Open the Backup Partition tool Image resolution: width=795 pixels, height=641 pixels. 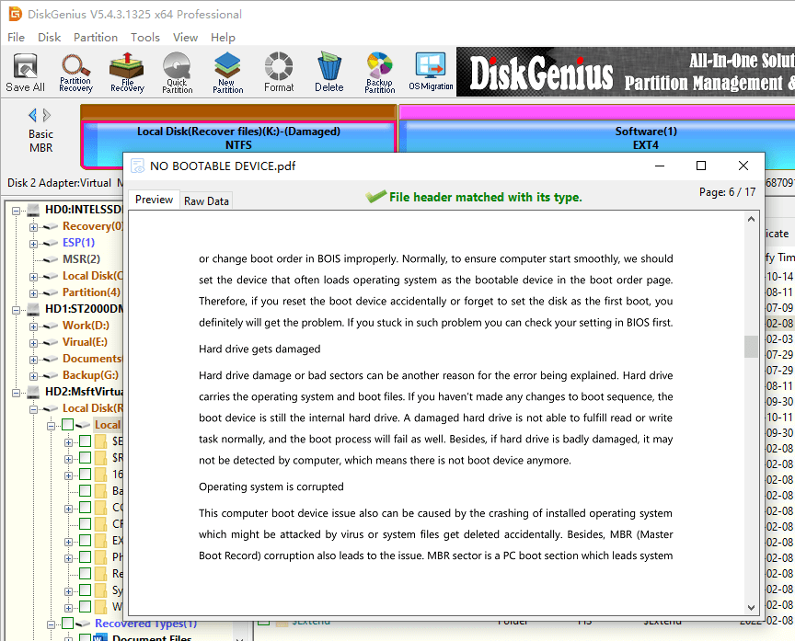point(379,72)
